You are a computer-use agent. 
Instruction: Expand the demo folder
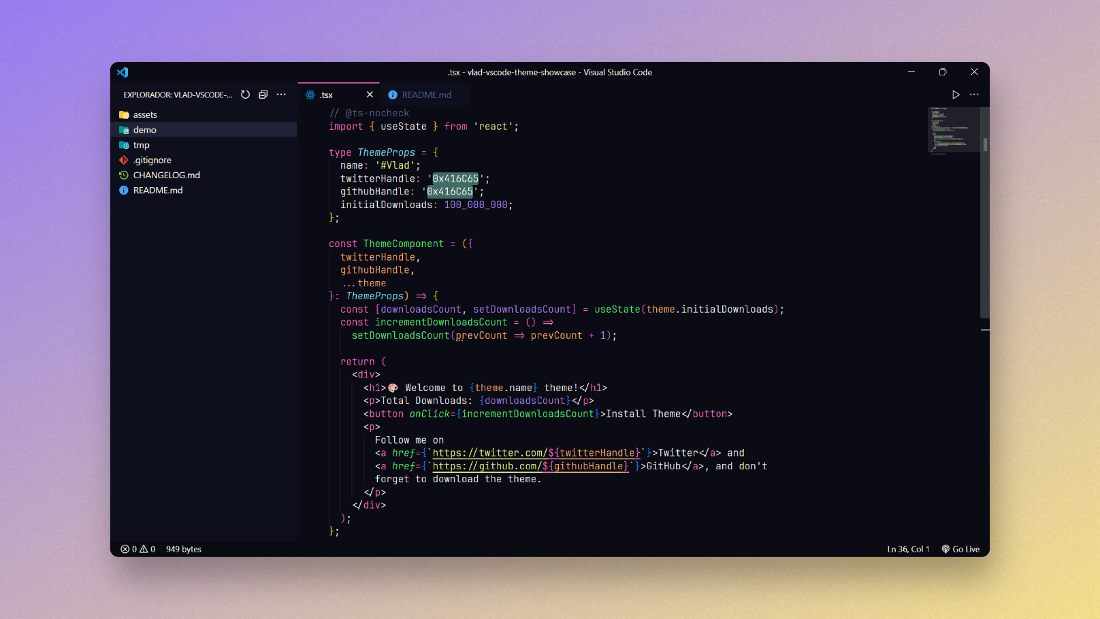[204, 129]
